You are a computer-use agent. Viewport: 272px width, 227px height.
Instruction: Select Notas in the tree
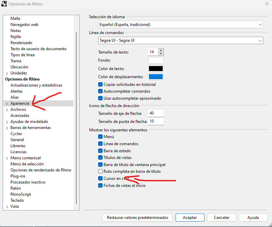15,31
